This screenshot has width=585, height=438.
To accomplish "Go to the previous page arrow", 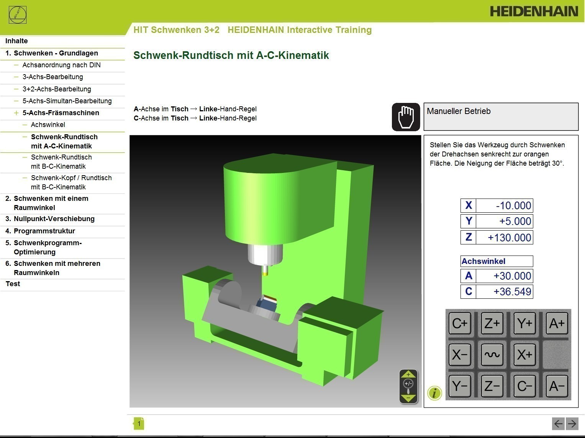I will [x=559, y=423].
